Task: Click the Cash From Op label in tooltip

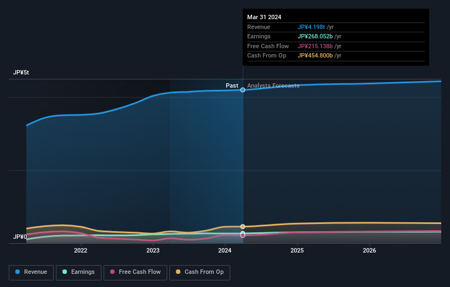Action: click(266, 56)
